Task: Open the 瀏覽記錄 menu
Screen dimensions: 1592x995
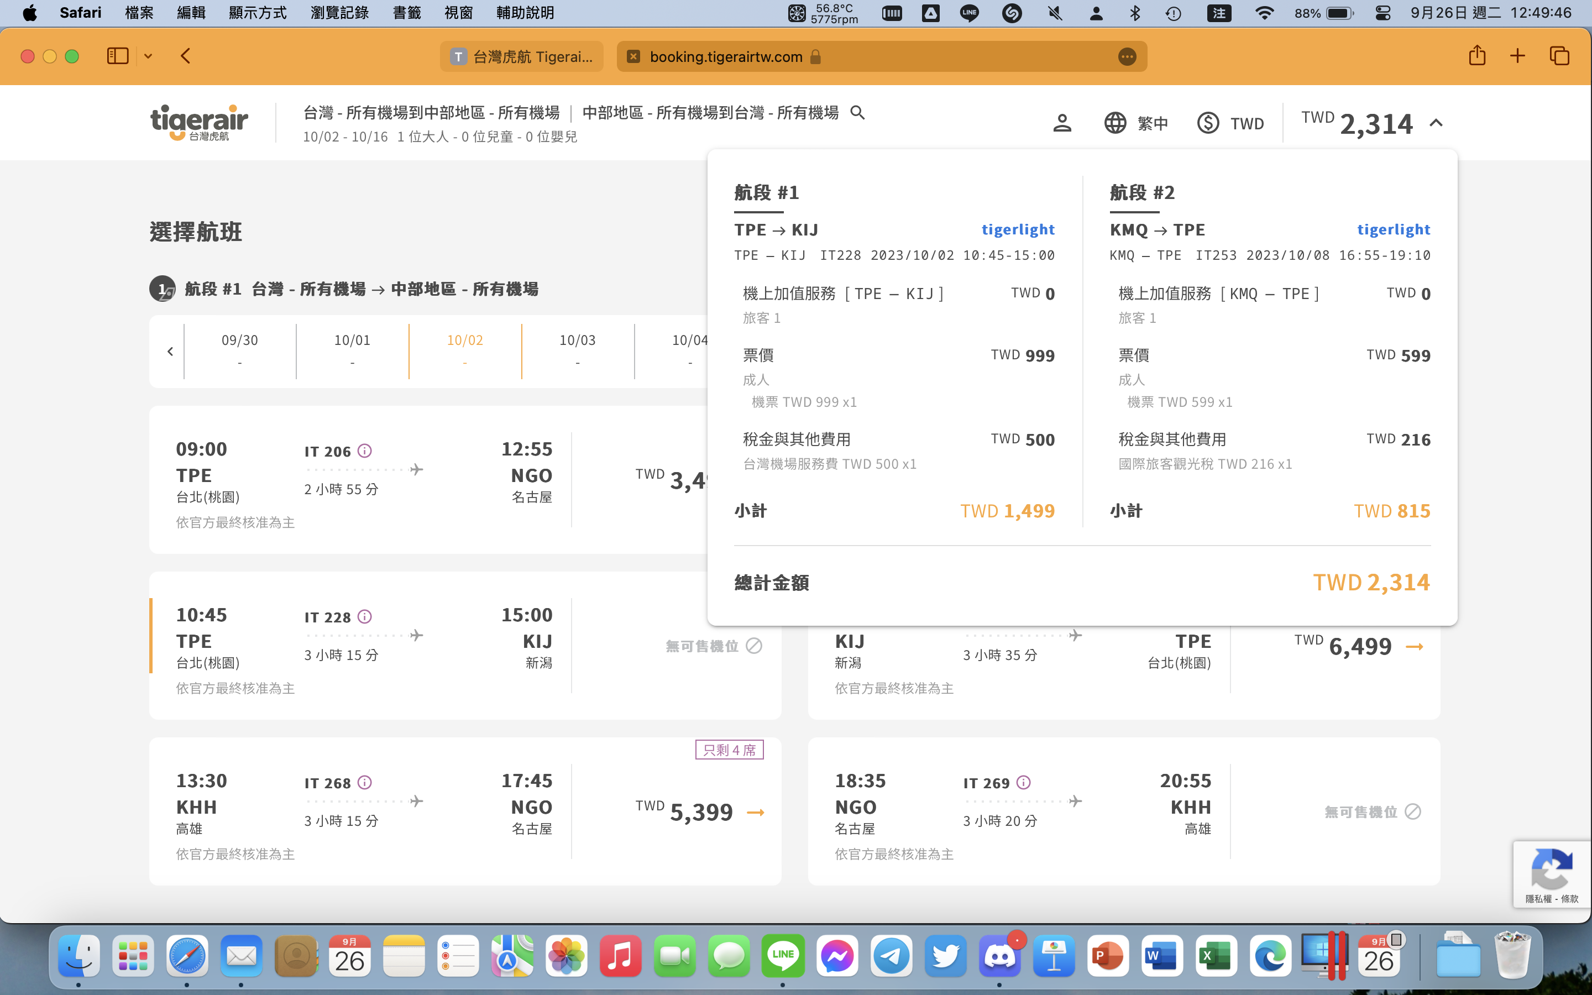Action: point(339,13)
